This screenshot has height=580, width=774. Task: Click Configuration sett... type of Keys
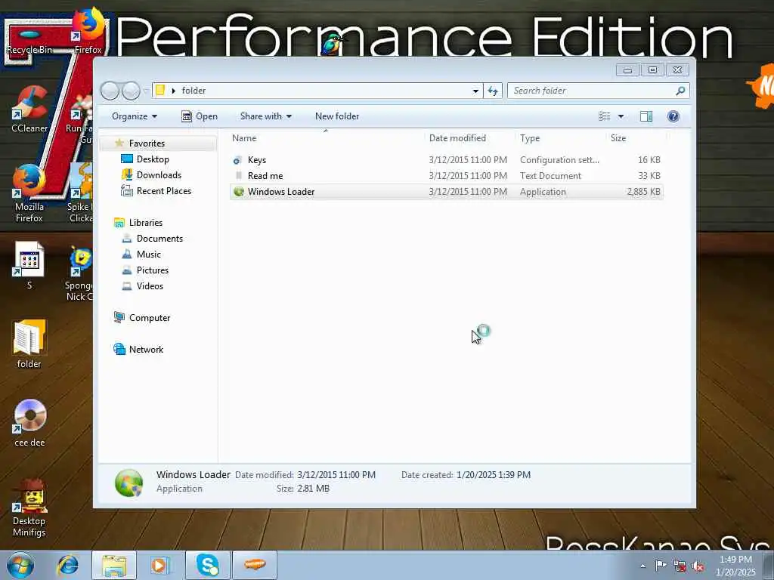[x=559, y=160]
